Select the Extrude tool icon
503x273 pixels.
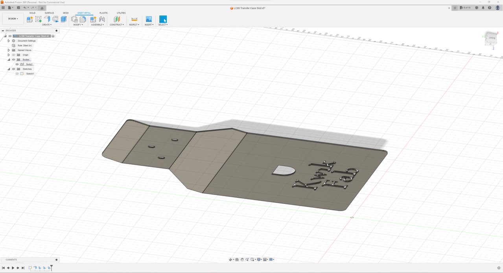click(x=64, y=19)
